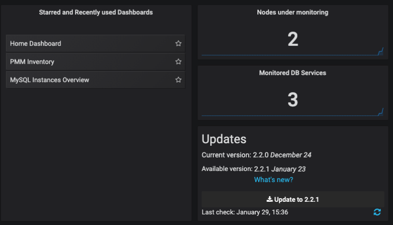The height and width of the screenshot is (225, 393).
Task: Click the "What's new?" link
Action: (273, 180)
